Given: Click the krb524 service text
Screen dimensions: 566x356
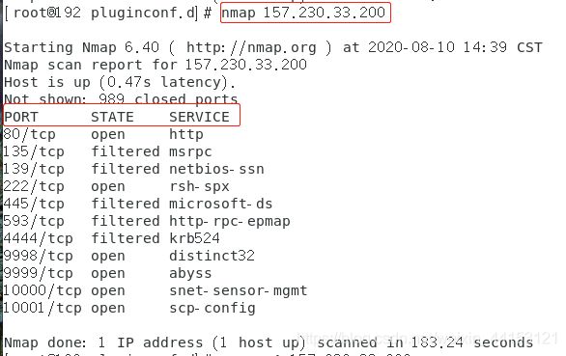Looking at the screenshot, I should 194,238.
